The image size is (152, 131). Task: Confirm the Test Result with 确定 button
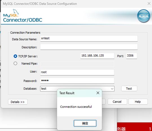coord(85,123)
